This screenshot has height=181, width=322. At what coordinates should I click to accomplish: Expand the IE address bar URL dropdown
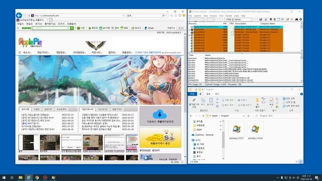click(x=123, y=16)
